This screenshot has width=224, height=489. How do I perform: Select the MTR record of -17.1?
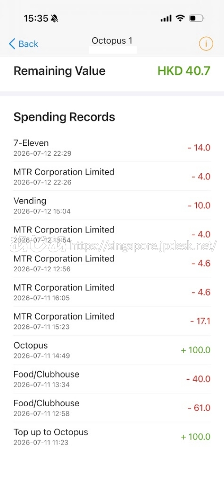(112, 321)
